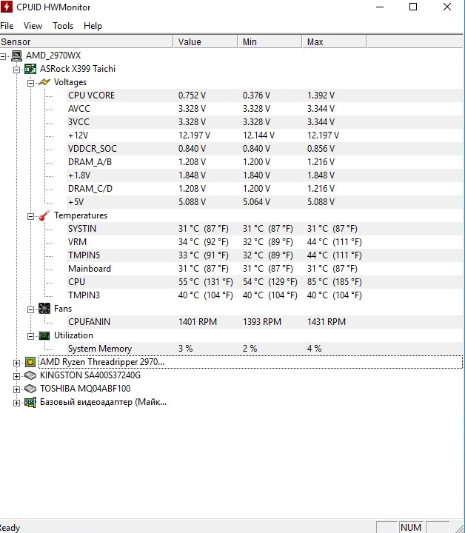Screen dimensions: 465x533
Task: Click the KINGSTON drive icon
Action: click(x=30, y=375)
